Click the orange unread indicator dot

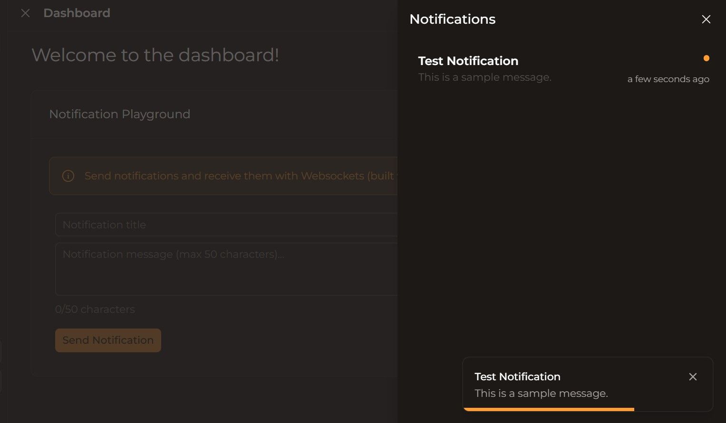click(x=707, y=58)
